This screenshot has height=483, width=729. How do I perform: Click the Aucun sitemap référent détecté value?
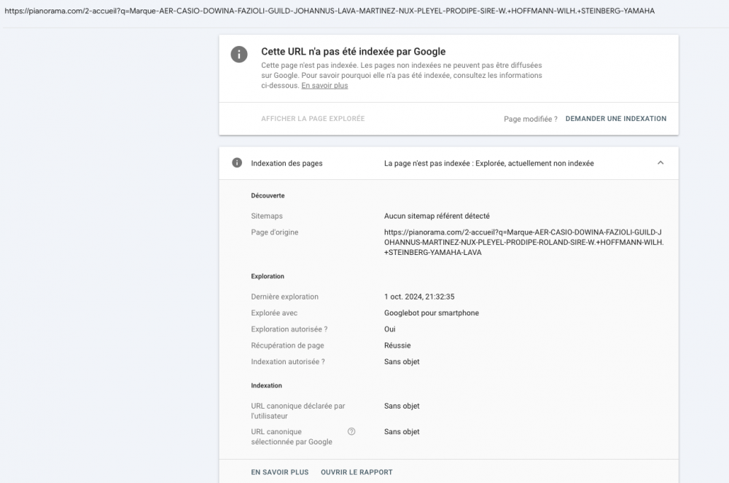point(437,216)
